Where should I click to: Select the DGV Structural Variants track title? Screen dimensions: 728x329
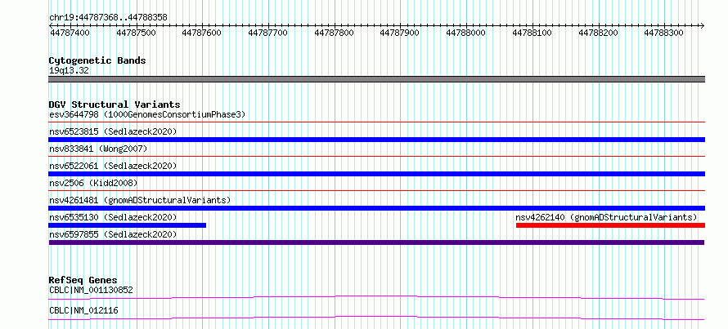[x=115, y=104]
